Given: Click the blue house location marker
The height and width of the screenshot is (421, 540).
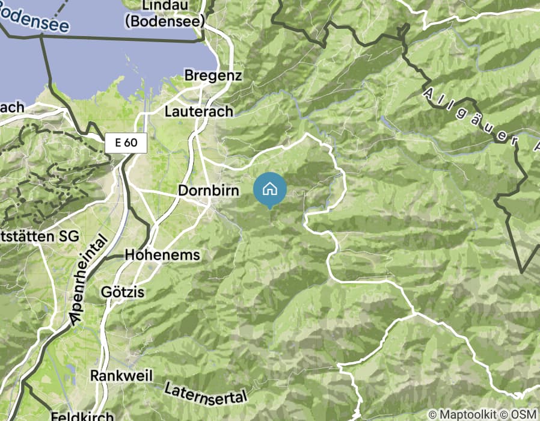Looking at the screenshot, I should [269, 189].
